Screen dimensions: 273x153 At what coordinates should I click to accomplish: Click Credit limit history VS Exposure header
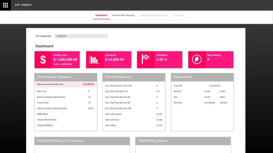tap(82, 141)
